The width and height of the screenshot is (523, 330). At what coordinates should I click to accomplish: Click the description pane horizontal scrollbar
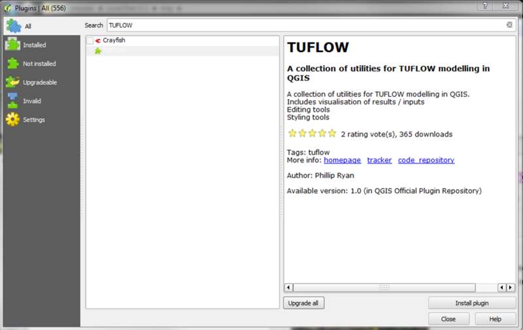[384, 288]
